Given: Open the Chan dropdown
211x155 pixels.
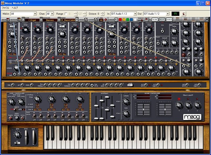Looking at the screenshot, I should (x=52, y=14).
